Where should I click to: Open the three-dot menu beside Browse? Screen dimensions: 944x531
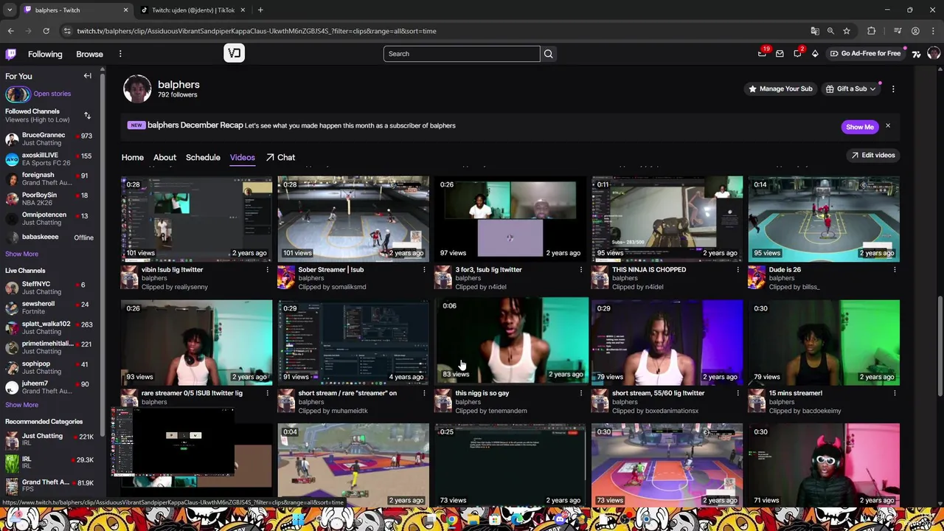(x=120, y=54)
